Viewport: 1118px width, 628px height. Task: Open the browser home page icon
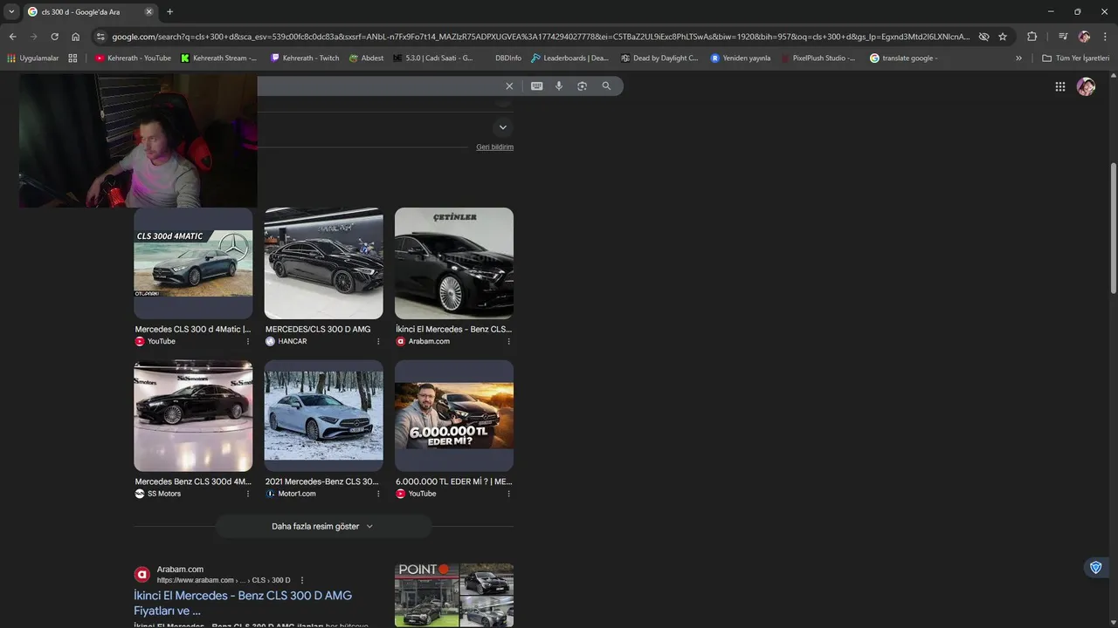pos(75,37)
